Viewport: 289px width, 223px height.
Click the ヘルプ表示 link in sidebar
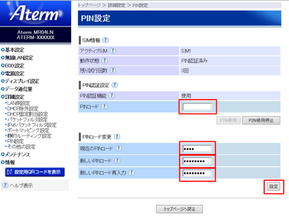(x=21, y=185)
